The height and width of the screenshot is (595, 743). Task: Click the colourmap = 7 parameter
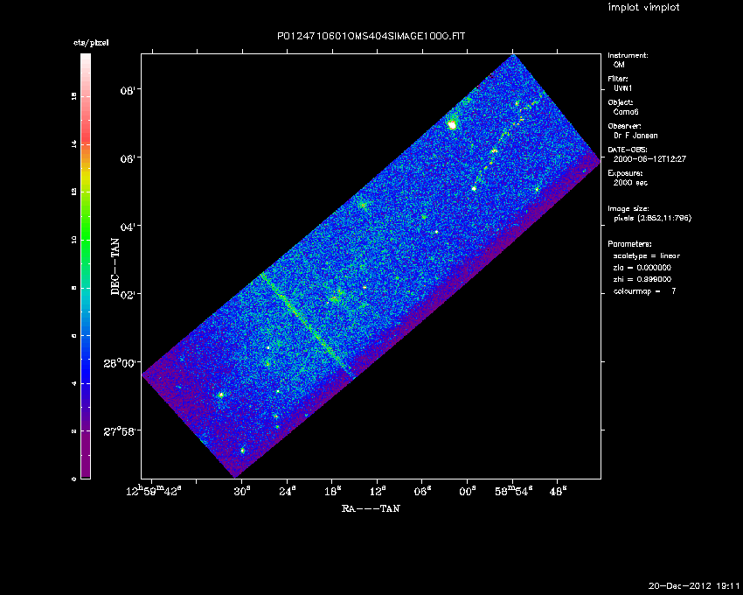tap(644, 290)
